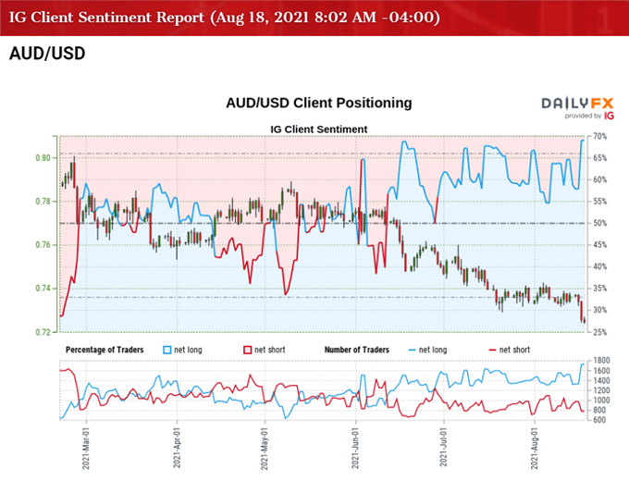Viewport: 629px width, 481px height.
Task: Click the 800 traders axis label
Action: (599, 410)
